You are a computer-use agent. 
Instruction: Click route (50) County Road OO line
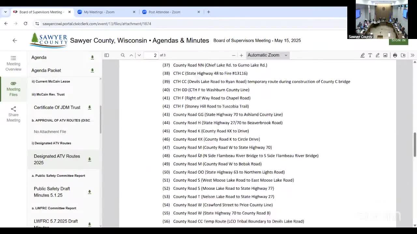click(x=223, y=172)
